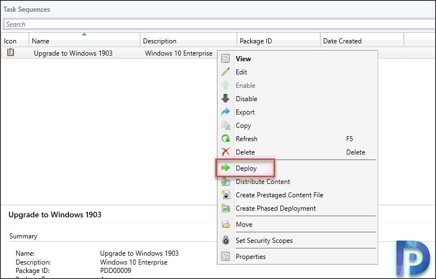Click the task sequence clipboard icon
436x279 pixels.
(x=11, y=52)
